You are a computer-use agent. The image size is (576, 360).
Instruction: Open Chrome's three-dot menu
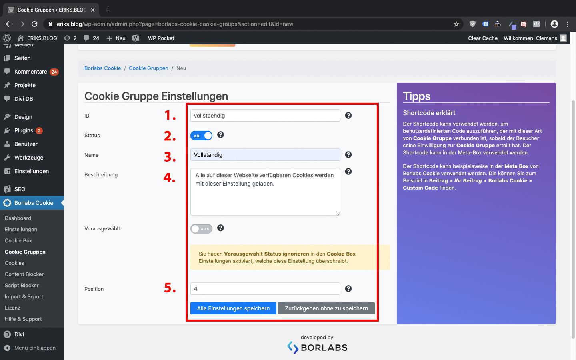tap(568, 24)
